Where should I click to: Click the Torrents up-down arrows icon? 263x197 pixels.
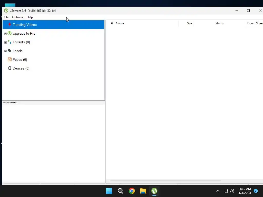[10, 42]
